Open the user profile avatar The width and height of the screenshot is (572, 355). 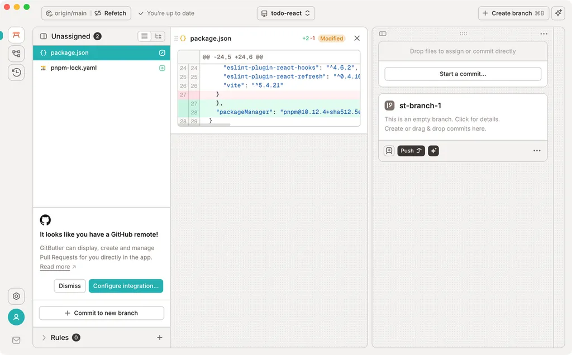[16, 317]
